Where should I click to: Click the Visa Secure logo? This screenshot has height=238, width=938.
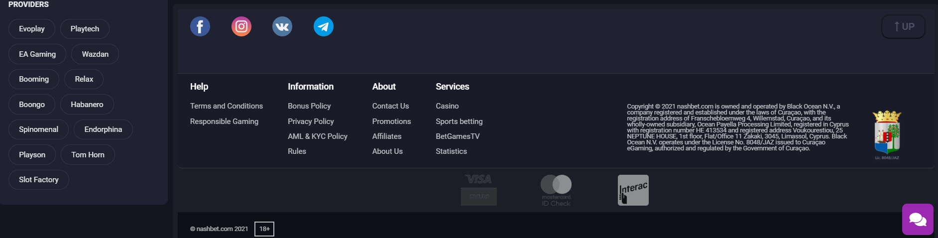pyautogui.click(x=479, y=190)
